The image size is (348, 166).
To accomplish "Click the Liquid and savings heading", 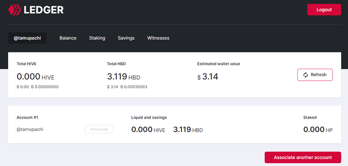I will click(x=149, y=118).
